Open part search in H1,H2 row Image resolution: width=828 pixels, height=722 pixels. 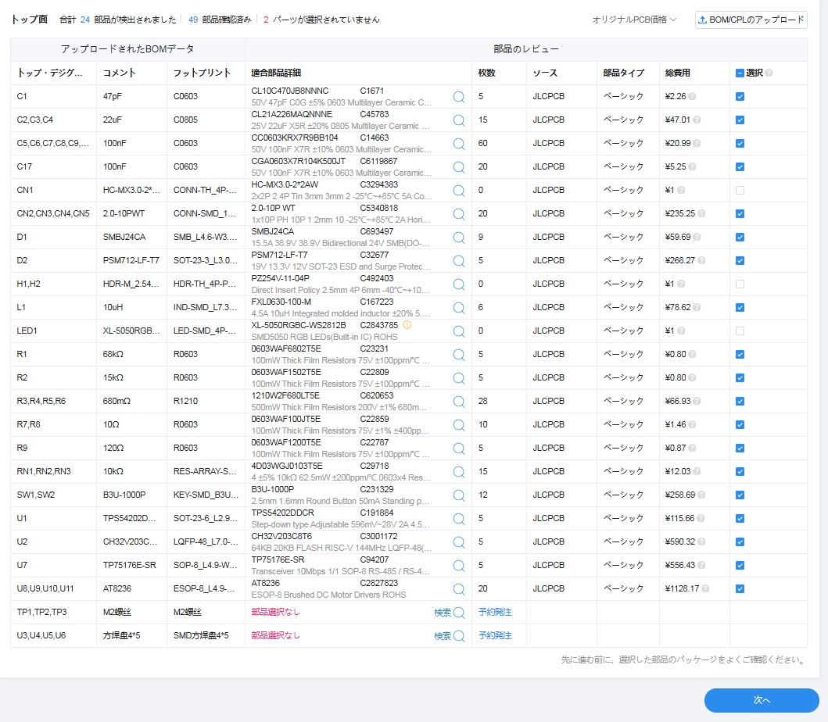click(x=459, y=284)
